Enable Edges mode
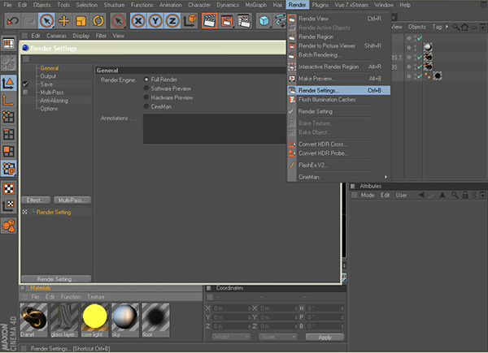The width and height of the screenshot is (488, 353). coord(9,134)
